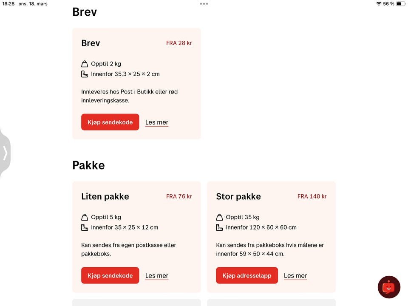Open Les mer link for Brev
408x306 pixels.
[x=157, y=122]
